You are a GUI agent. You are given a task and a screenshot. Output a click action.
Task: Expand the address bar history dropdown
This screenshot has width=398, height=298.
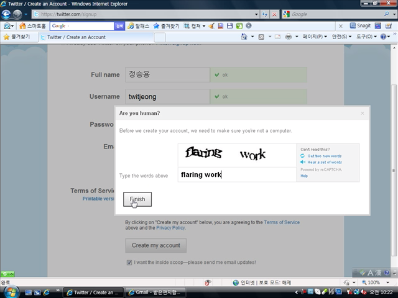[x=256, y=14]
